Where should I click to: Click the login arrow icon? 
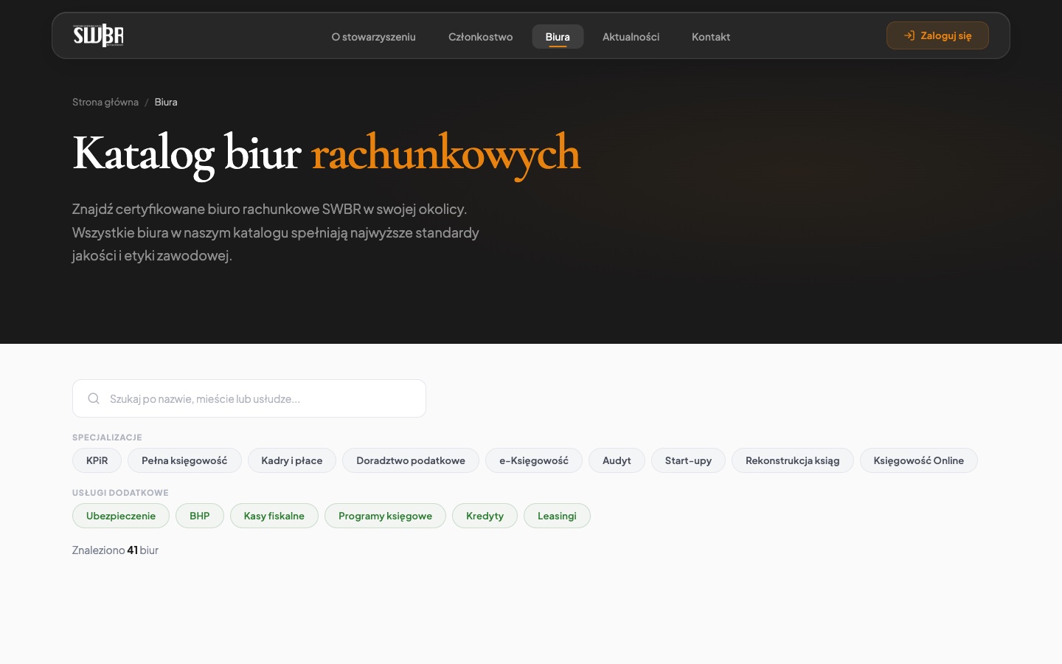pyautogui.click(x=909, y=35)
